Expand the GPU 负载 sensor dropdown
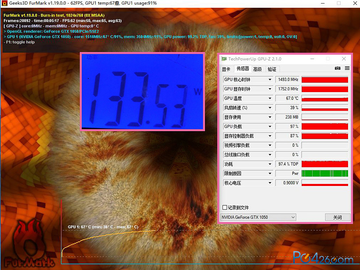 tap(270, 127)
